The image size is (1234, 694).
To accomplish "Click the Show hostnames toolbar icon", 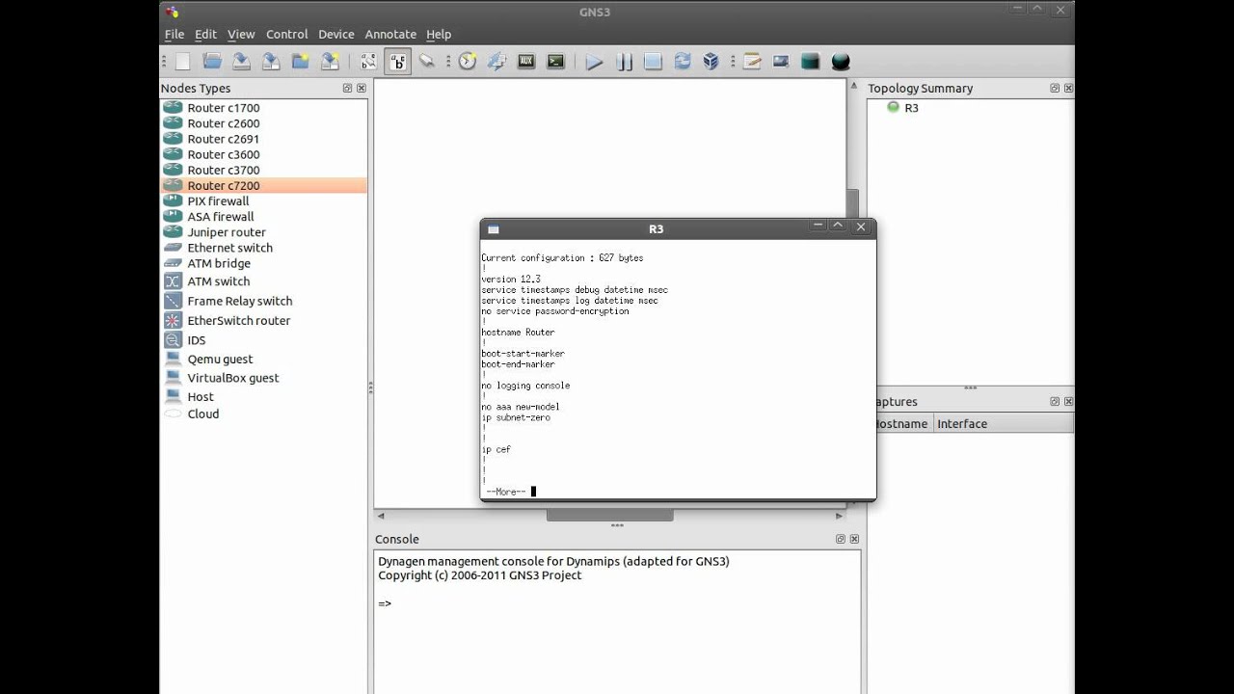I will pyautogui.click(x=398, y=62).
